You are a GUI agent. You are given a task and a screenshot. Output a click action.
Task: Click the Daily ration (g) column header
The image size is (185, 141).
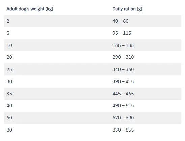[127, 9]
